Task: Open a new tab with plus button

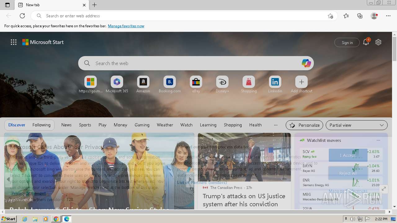Action: click(95, 5)
